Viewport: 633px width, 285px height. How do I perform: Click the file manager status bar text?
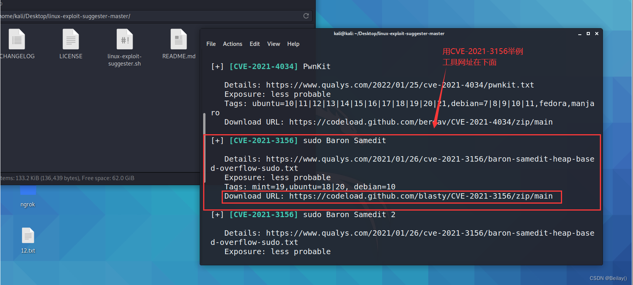(67, 178)
